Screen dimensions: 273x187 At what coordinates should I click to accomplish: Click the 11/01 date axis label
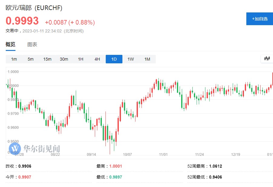[163, 154]
